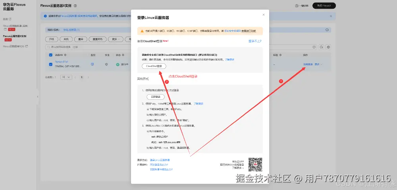Open 了解更多 link beside Putty/Xshell instructions
397x190 pixels.
(199, 104)
